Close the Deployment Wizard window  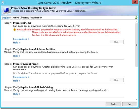pyautogui.click(x=135, y=2)
